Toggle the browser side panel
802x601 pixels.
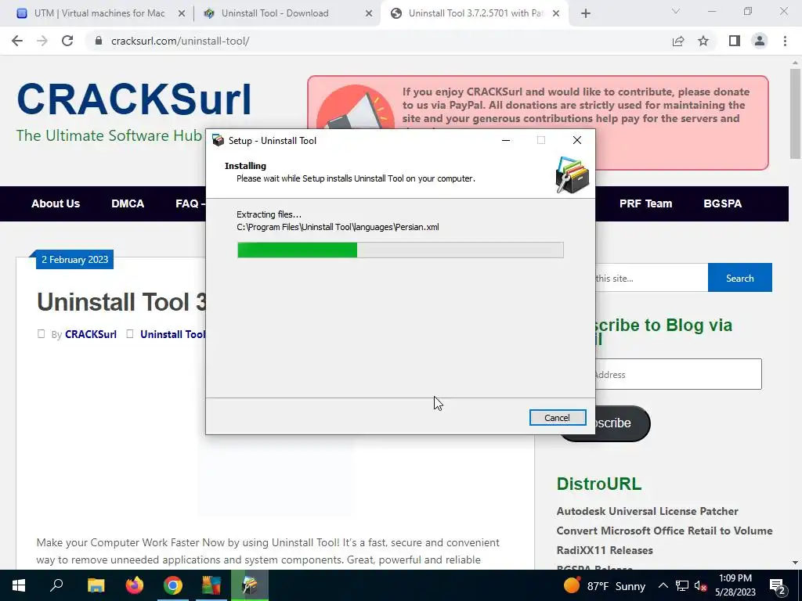tap(735, 41)
